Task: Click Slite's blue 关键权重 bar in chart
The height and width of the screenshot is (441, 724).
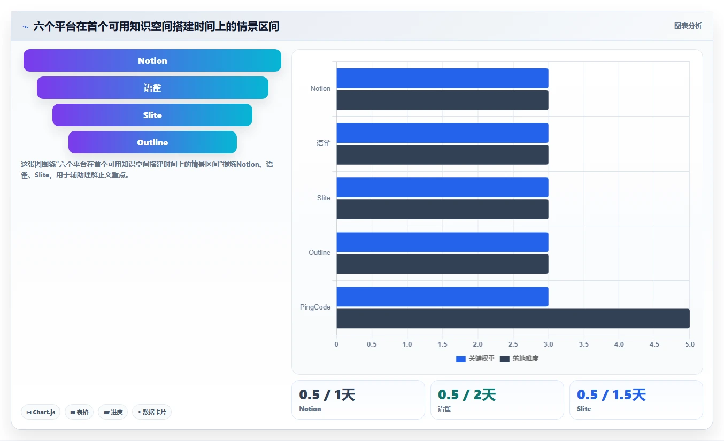Action: [442, 187]
